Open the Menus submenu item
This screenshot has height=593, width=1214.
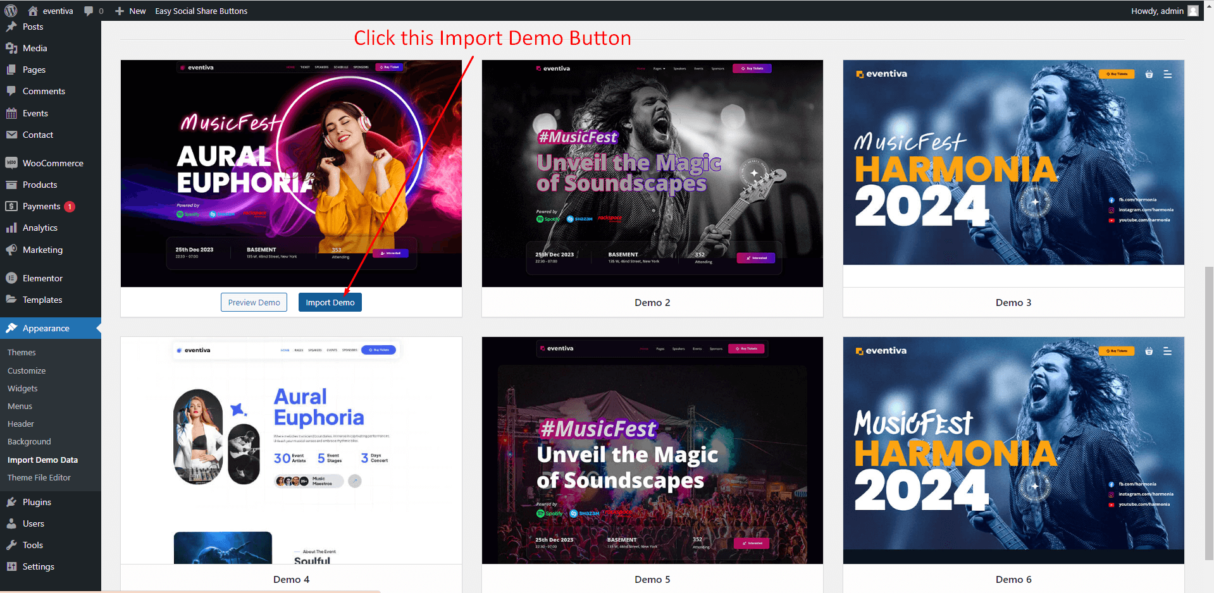point(20,406)
